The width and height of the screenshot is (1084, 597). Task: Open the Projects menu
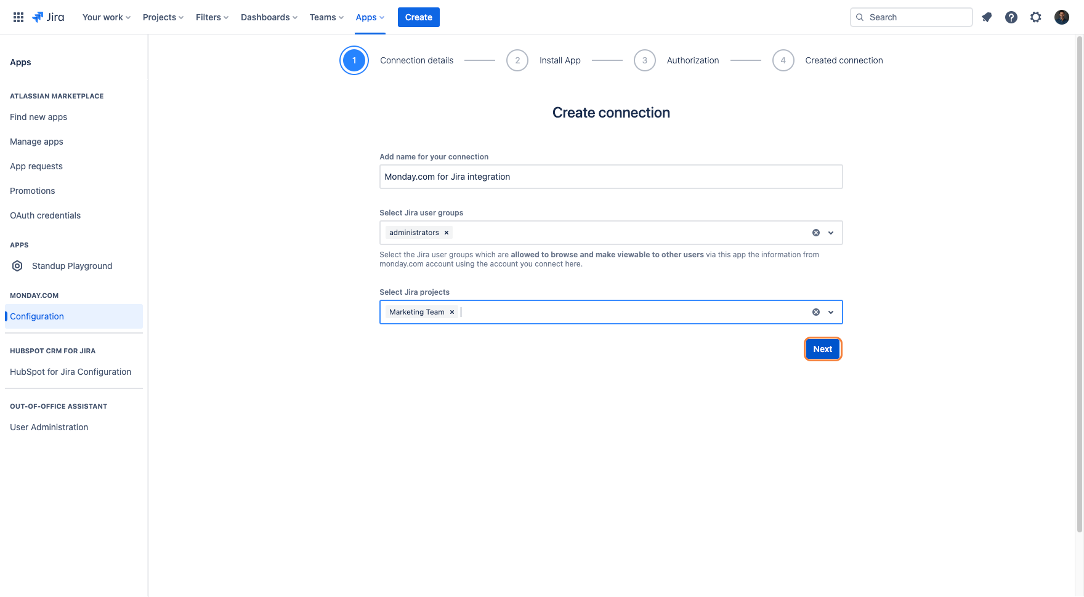click(x=163, y=17)
